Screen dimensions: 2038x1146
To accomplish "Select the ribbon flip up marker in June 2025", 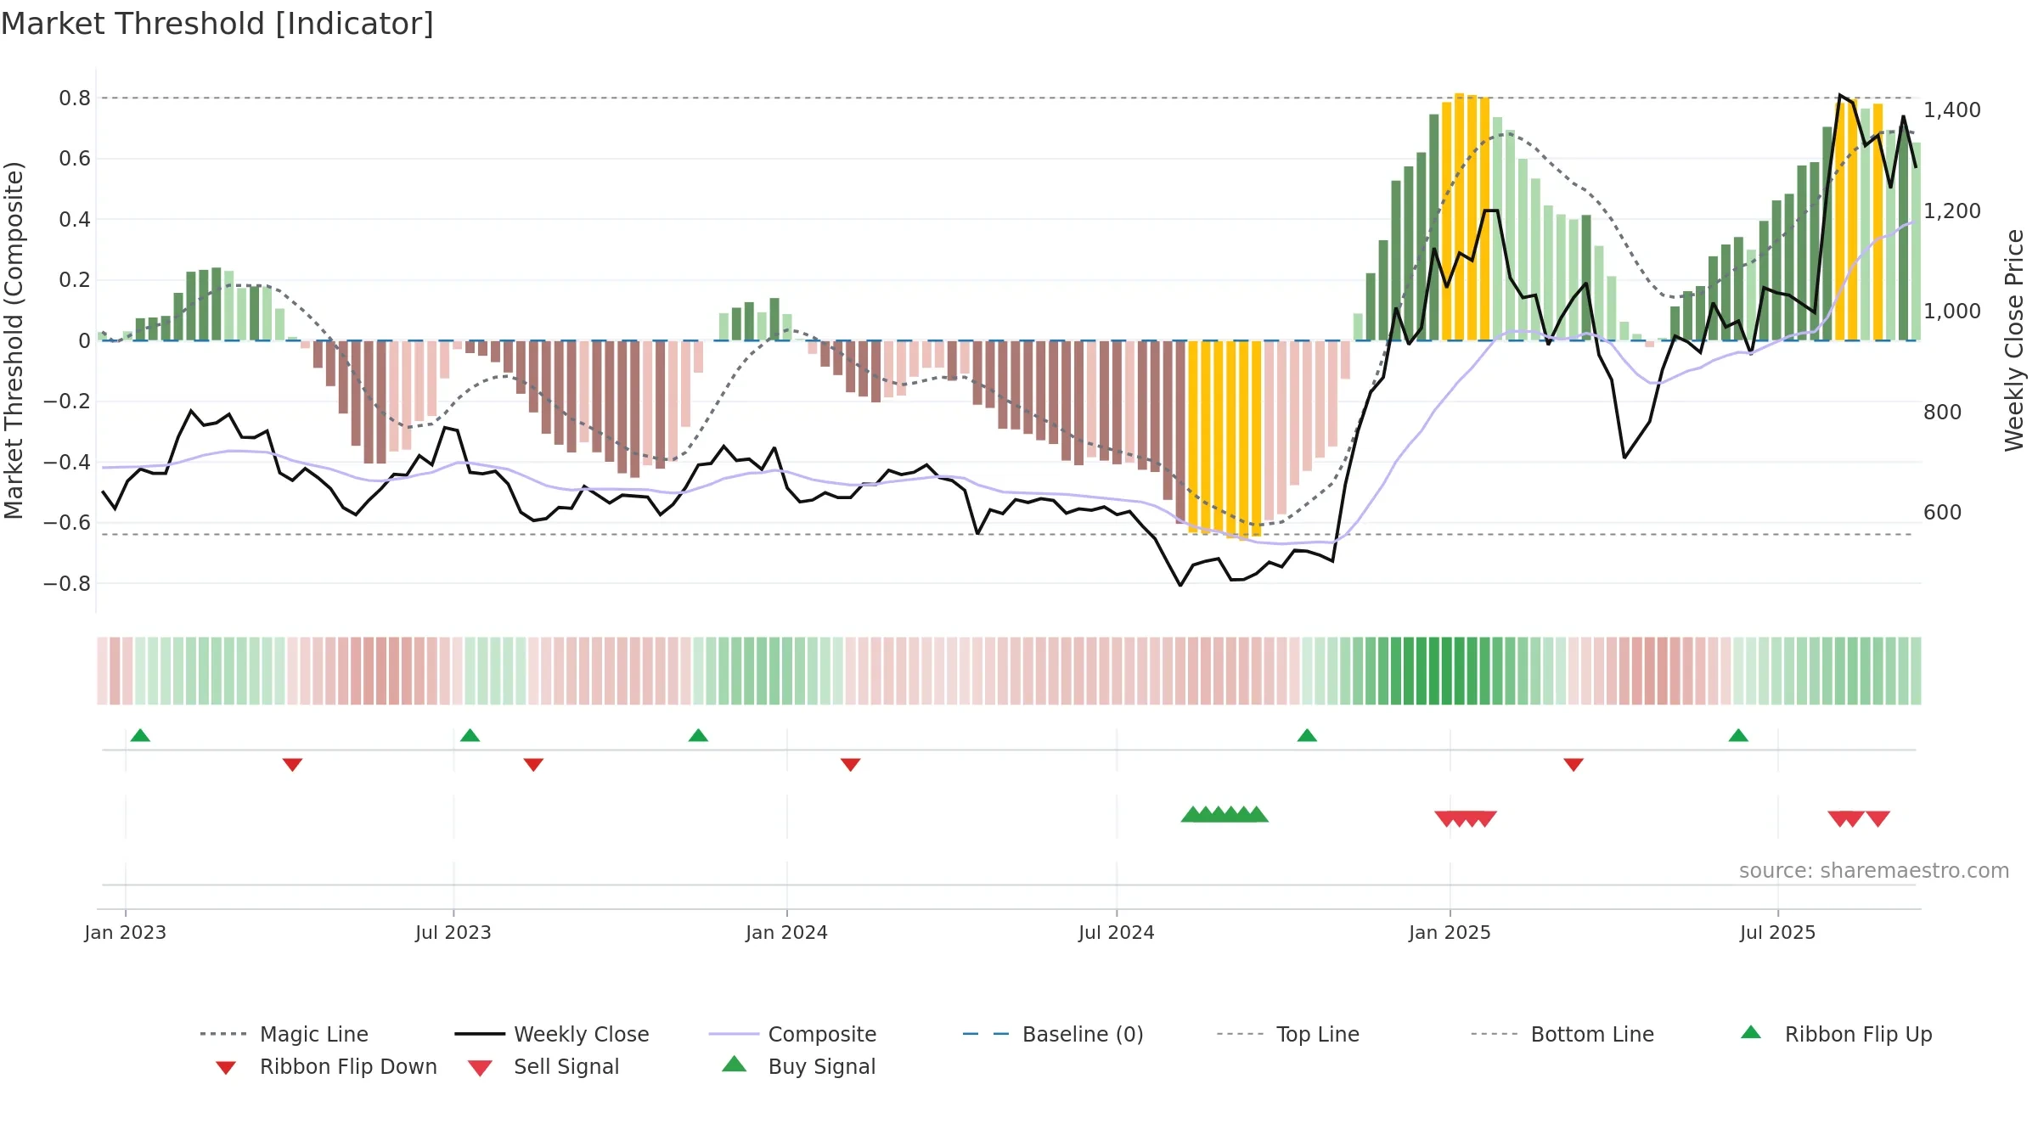I will coord(1738,735).
